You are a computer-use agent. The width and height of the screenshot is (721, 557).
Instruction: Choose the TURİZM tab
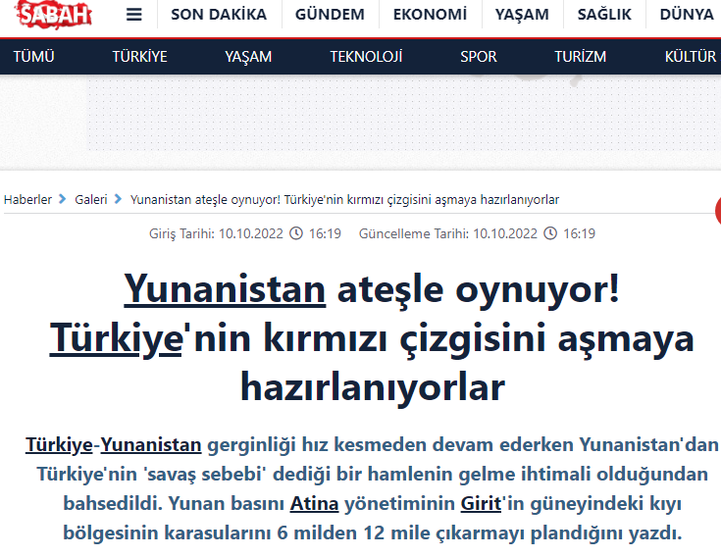580,57
